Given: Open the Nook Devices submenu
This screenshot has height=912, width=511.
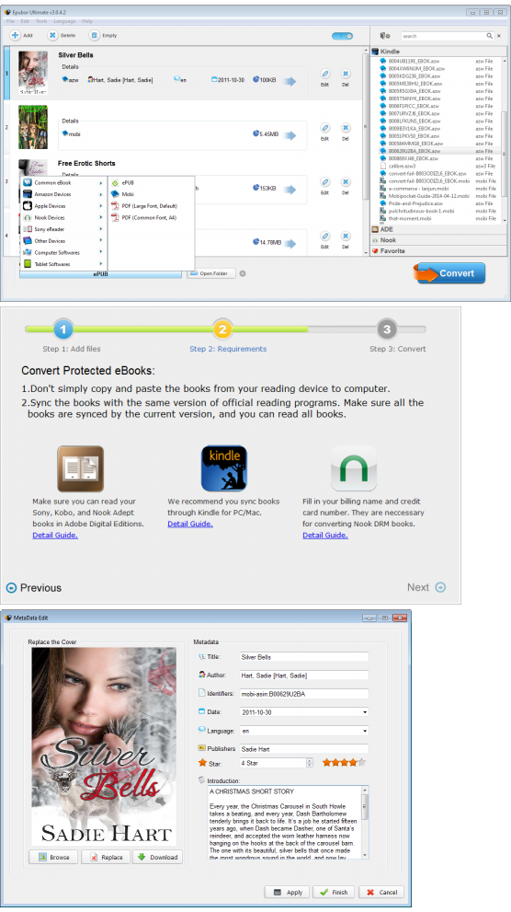Looking at the screenshot, I should click(x=62, y=217).
